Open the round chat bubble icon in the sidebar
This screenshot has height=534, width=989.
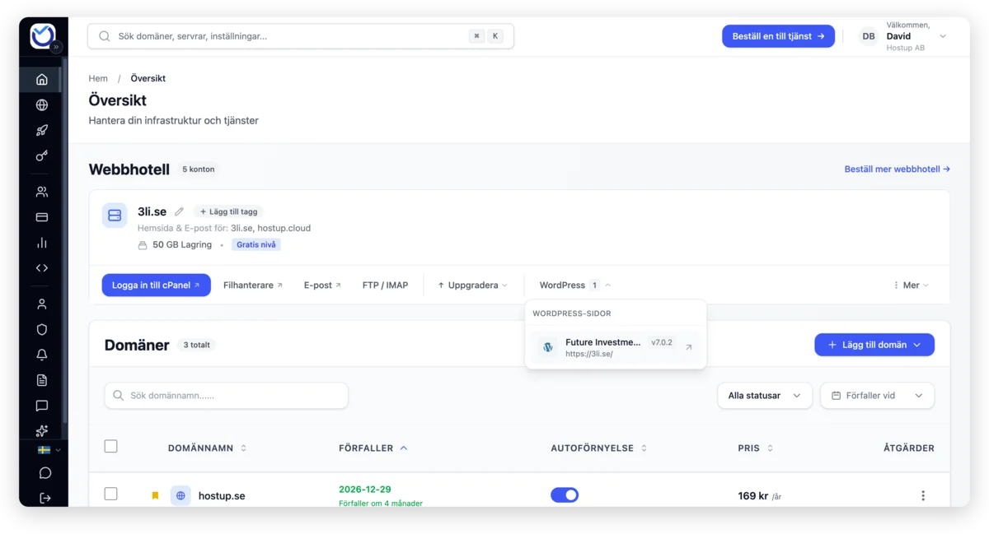[45, 473]
